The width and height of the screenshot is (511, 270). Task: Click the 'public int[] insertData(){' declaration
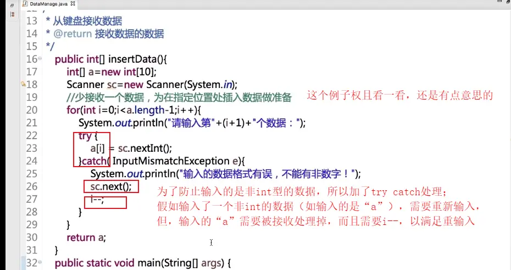(x=111, y=59)
